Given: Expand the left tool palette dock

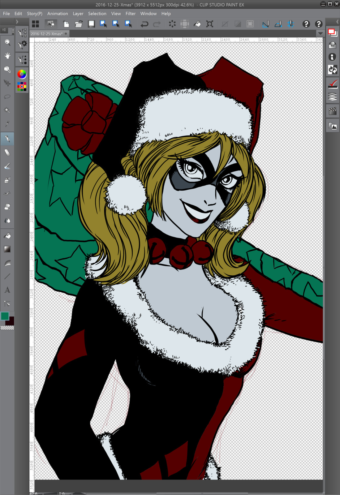Looking at the screenshot, I should tap(17, 22).
